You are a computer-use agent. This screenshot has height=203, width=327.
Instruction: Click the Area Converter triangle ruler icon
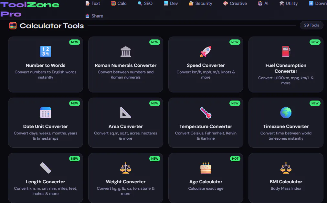click(126, 113)
